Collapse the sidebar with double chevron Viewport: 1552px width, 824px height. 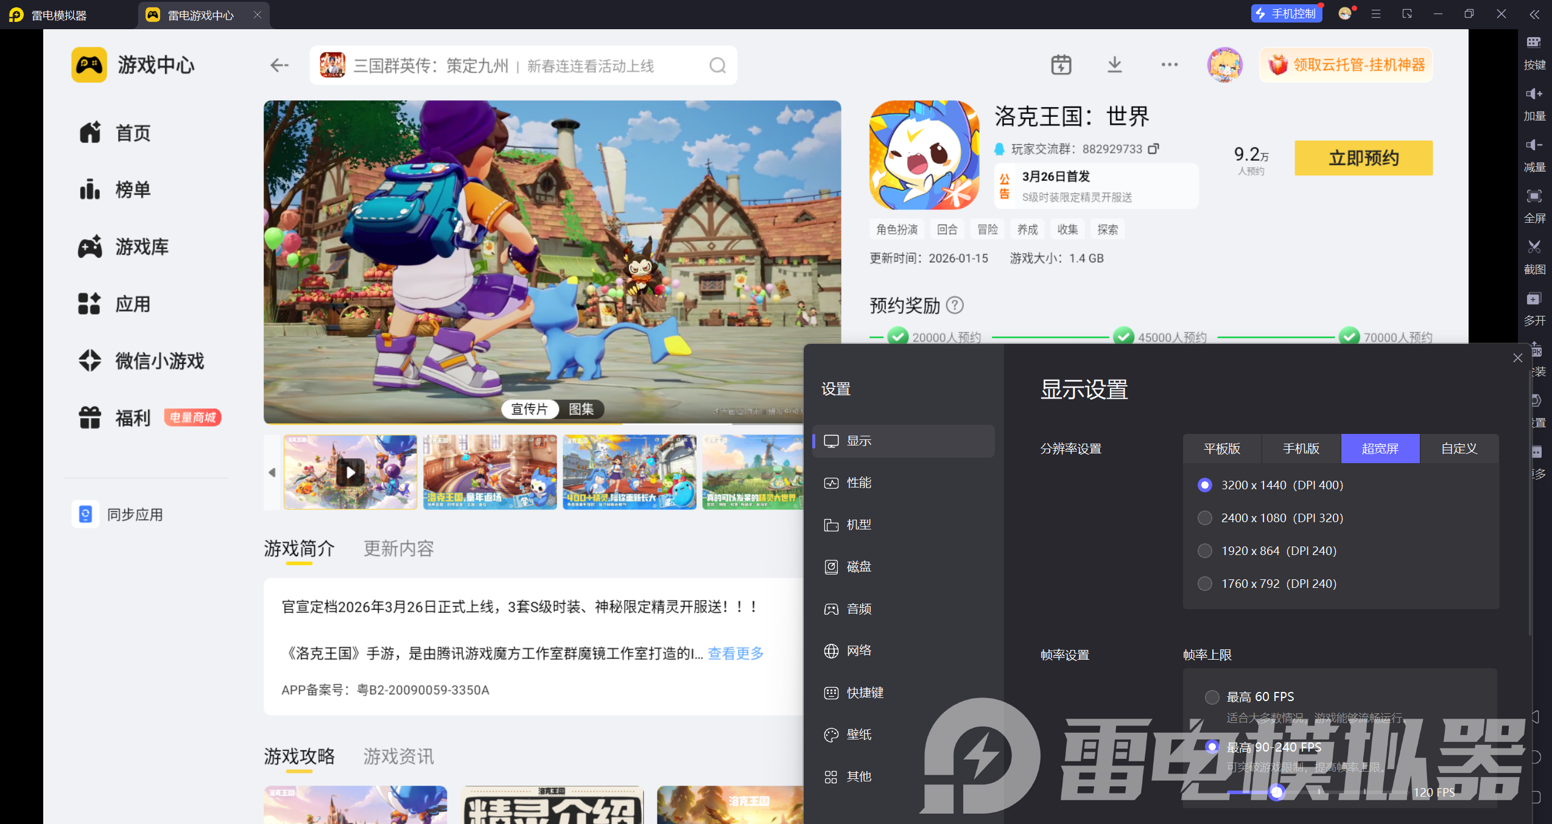tap(1534, 14)
